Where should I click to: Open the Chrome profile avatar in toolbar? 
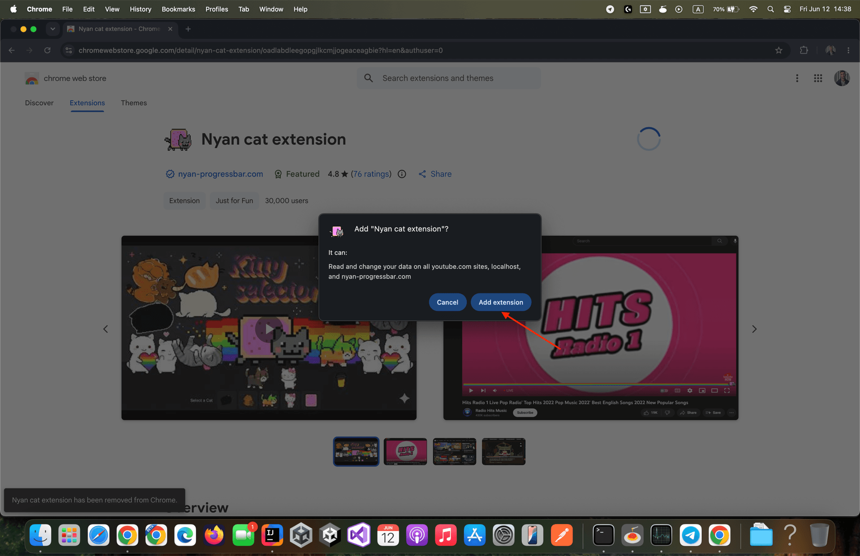click(x=830, y=50)
